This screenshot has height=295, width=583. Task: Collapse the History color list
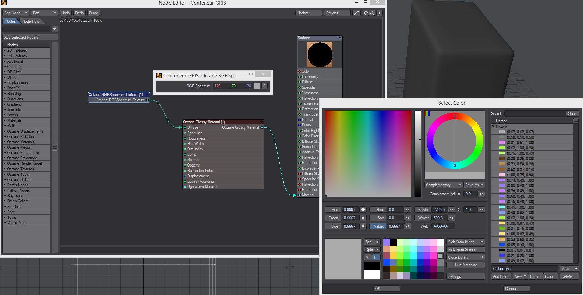pyautogui.click(x=493, y=126)
